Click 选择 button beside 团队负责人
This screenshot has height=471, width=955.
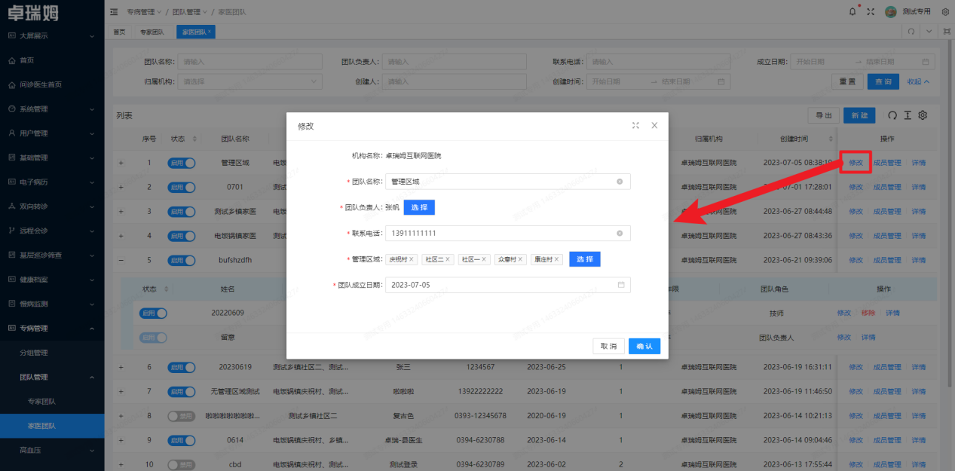point(419,207)
